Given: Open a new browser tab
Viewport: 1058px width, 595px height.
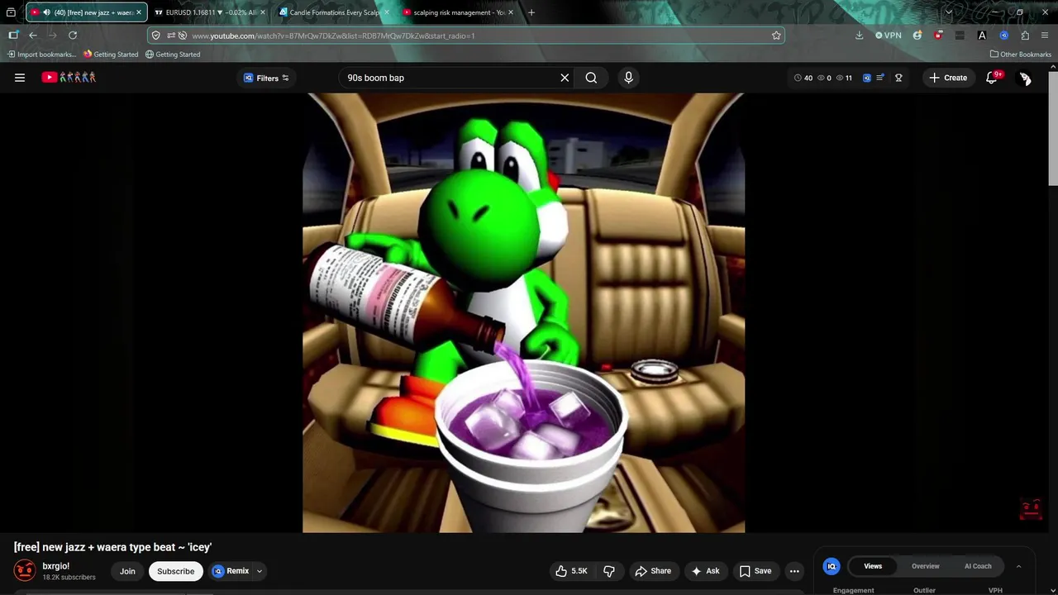Looking at the screenshot, I should click(531, 12).
